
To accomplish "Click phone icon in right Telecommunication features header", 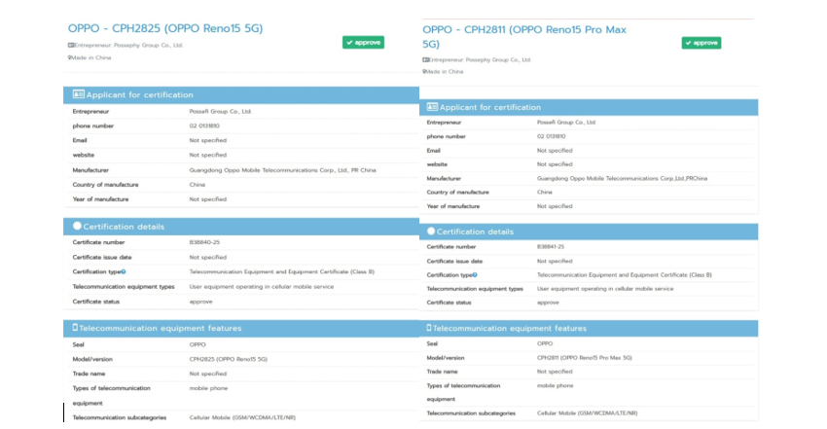I will point(429,329).
